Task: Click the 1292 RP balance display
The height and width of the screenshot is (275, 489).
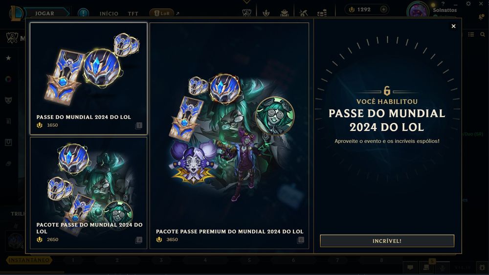Action: (363, 10)
